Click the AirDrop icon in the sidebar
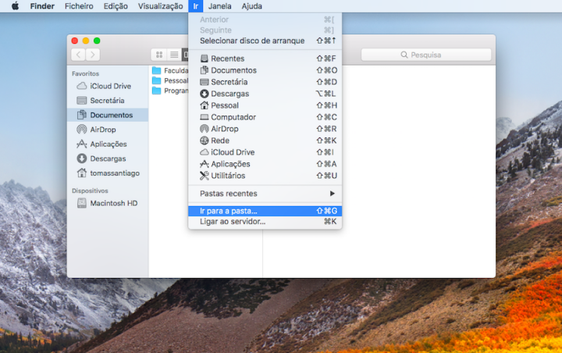562x353 pixels. tap(81, 130)
